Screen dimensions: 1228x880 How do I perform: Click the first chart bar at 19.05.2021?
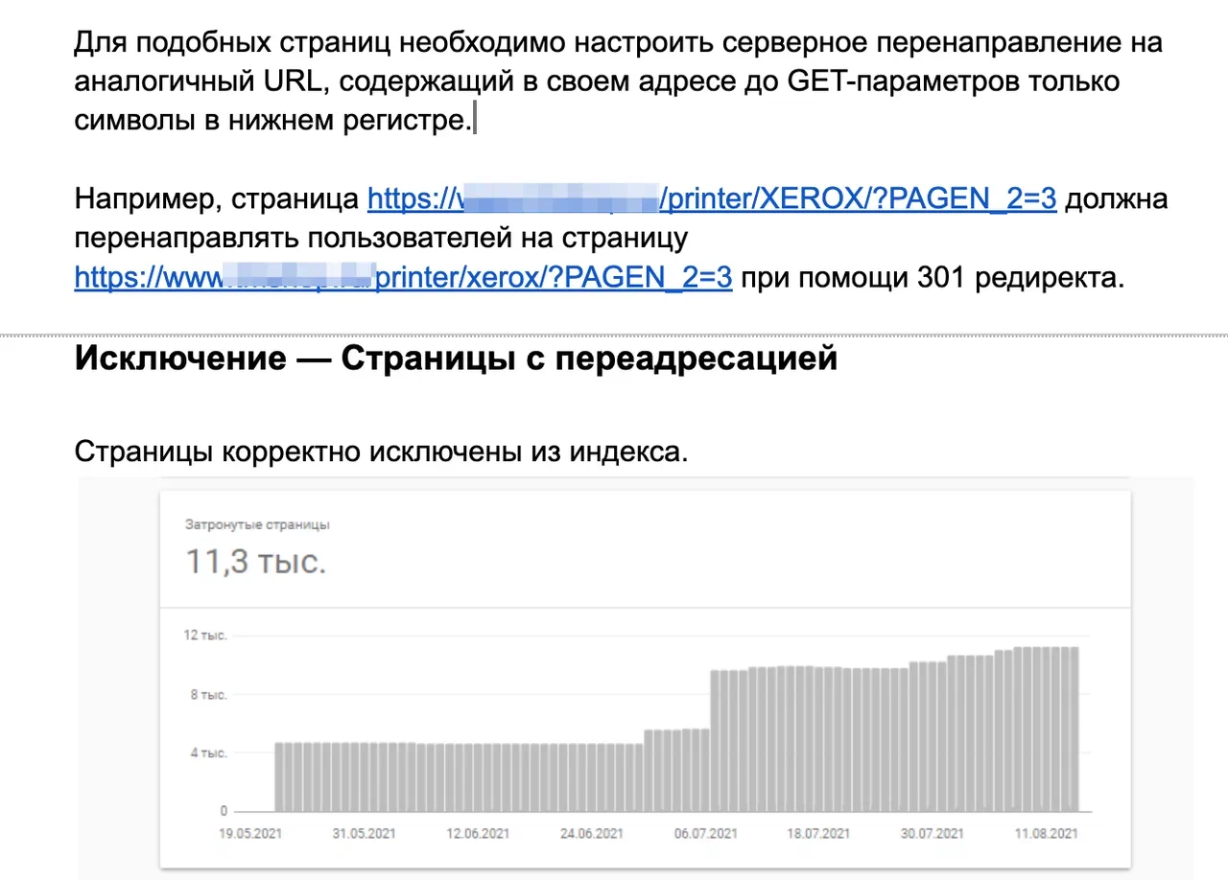[279, 776]
